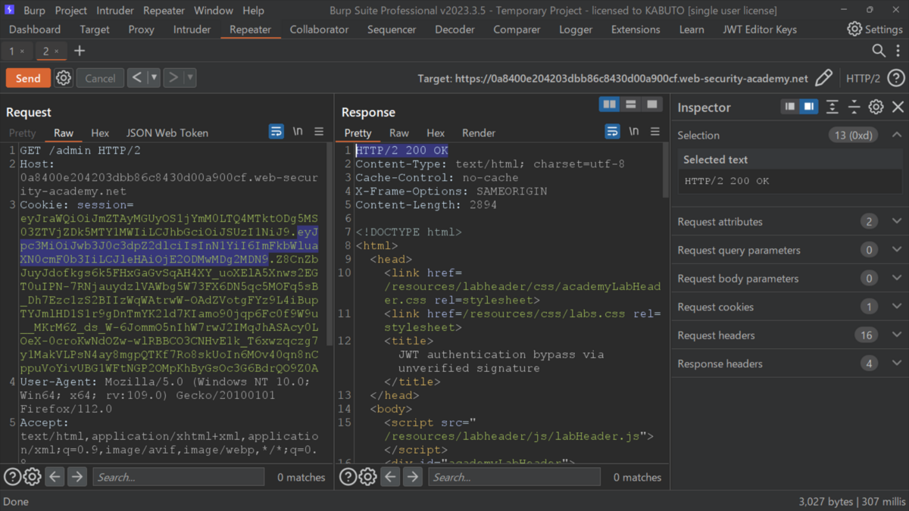The height and width of the screenshot is (511, 909).
Task: Open Inspector settings gear
Action: click(x=876, y=107)
